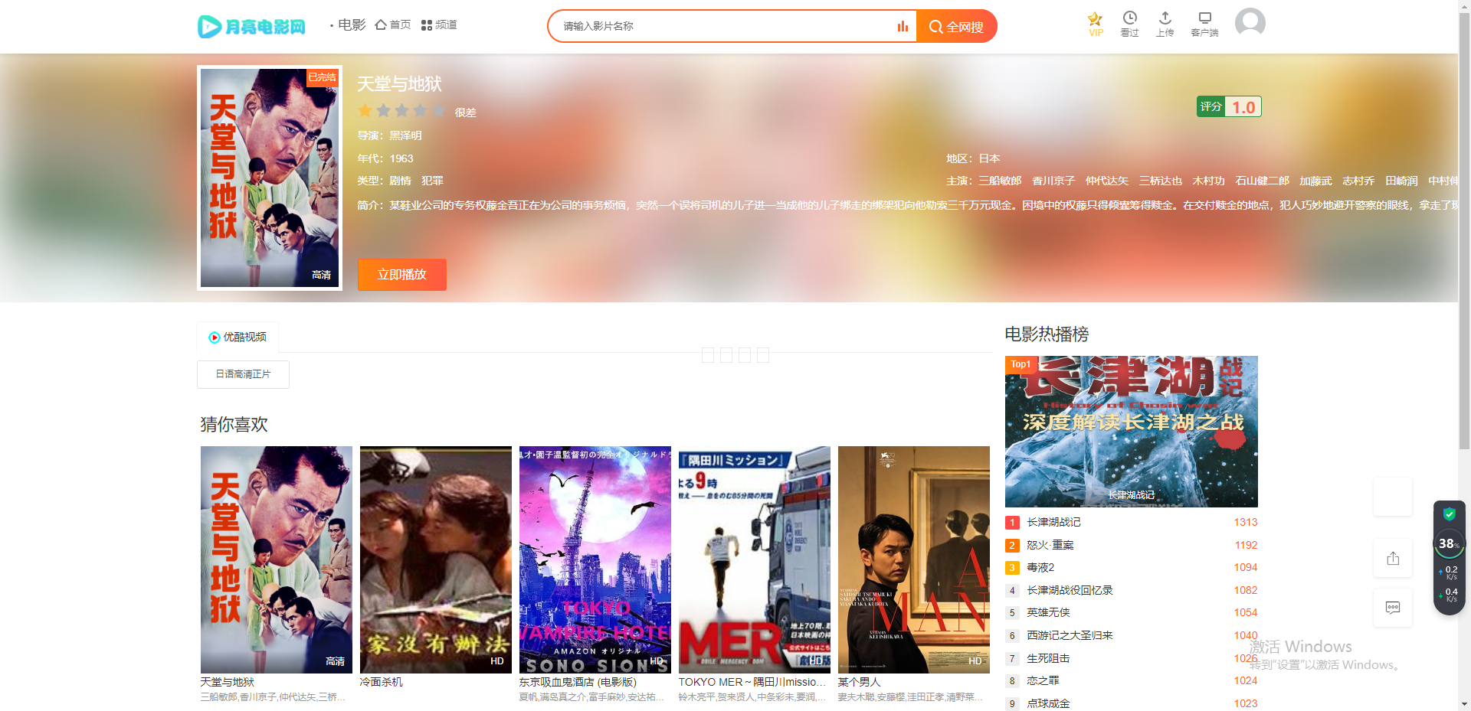The width and height of the screenshot is (1471, 711).
Task: Click the director link 黑泽明
Action: click(x=405, y=135)
